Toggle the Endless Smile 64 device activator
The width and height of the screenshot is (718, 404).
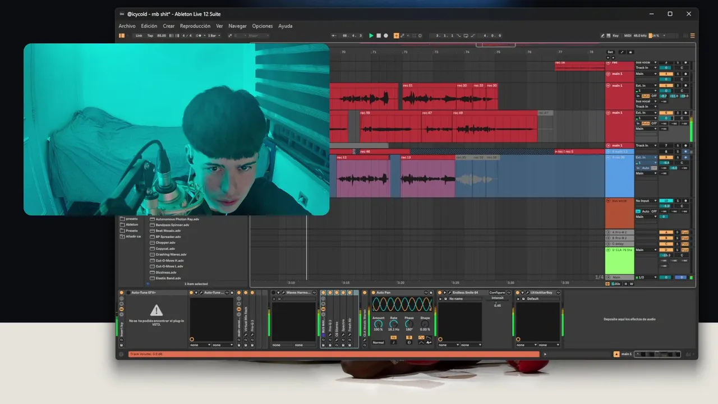pyautogui.click(x=440, y=292)
